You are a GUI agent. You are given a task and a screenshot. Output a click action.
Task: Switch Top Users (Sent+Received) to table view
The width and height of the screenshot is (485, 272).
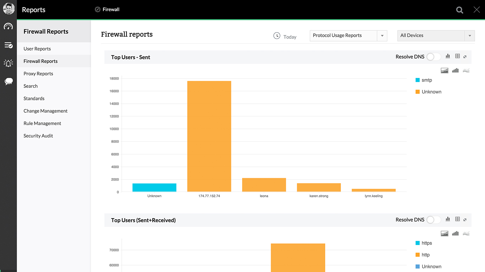tap(457, 219)
